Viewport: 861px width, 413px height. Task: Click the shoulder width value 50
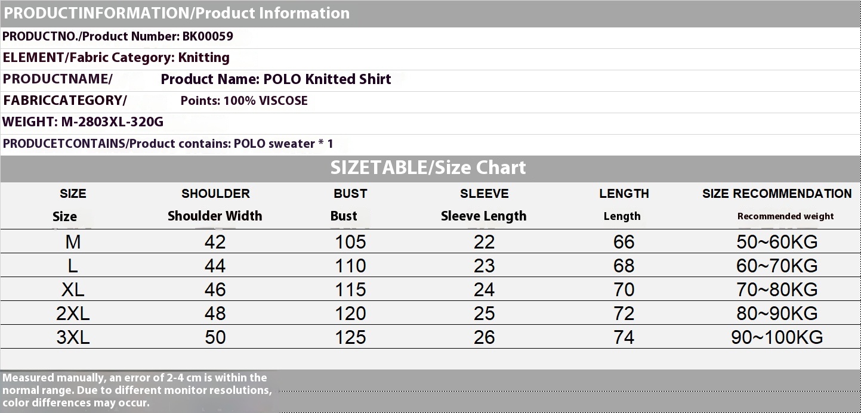pos(215,337)
